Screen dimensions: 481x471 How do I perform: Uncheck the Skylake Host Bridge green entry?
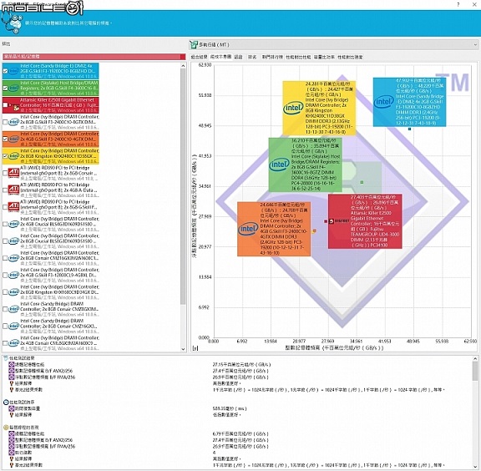[x=5, y=88]
